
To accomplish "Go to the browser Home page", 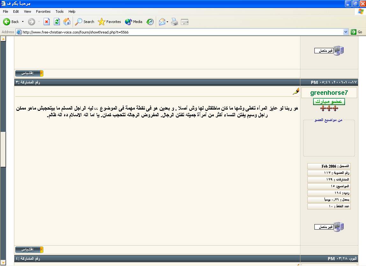I will (67, 22).
